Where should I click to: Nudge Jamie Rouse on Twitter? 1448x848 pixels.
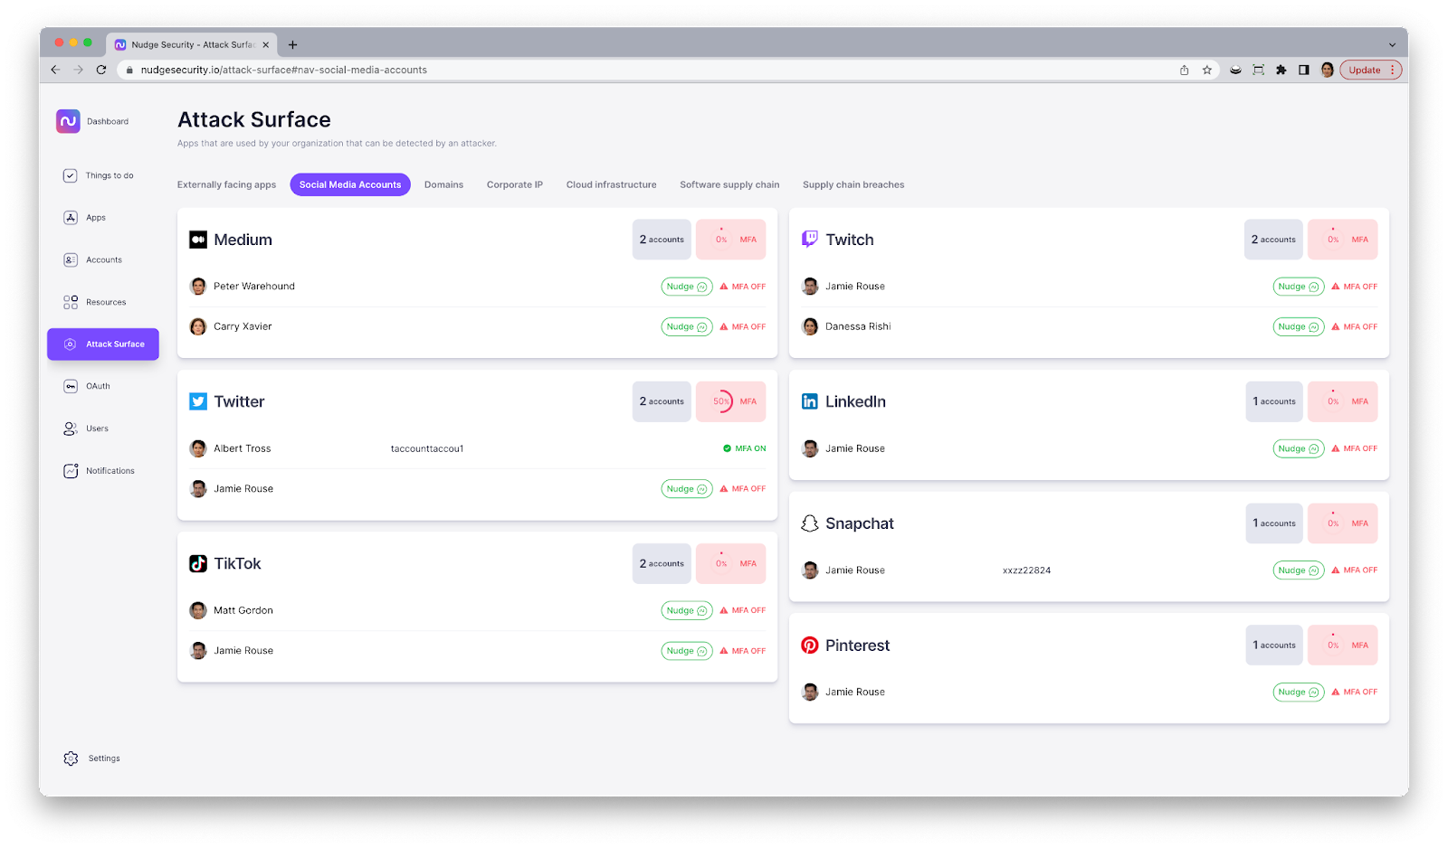687,489
